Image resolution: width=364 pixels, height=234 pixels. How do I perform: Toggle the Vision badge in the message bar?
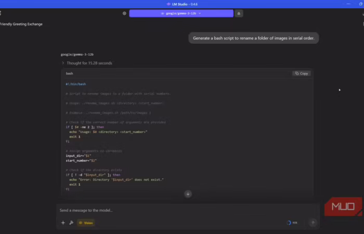point(86,223)
